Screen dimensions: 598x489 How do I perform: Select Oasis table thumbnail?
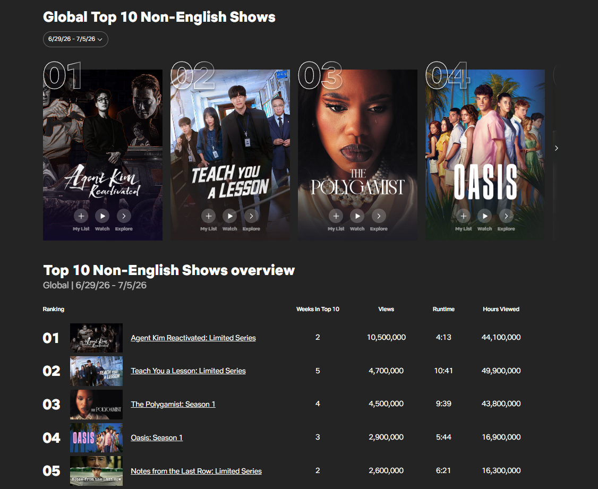[97, 437]
